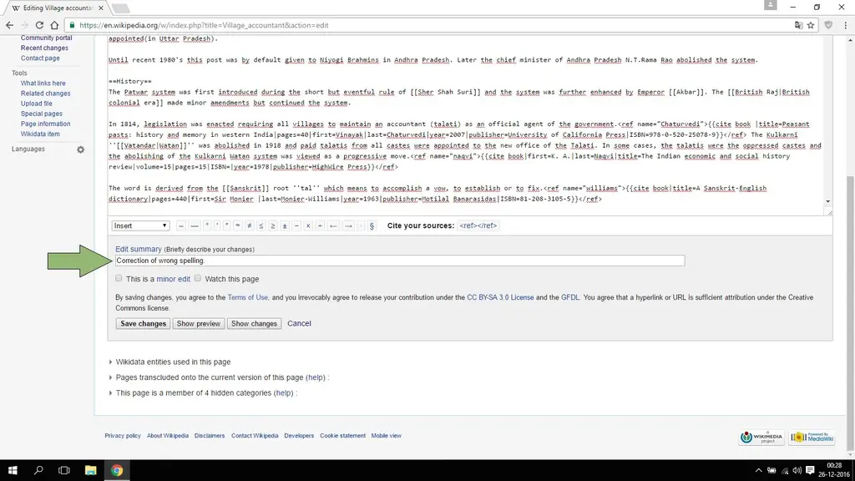Open Windows taskbar search
Image resolution: width=855 pixels, height=481 pixels.
pyautogui.click(x=38, y=470)
